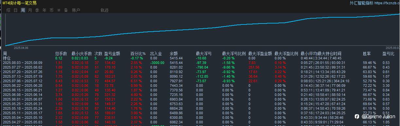The height and width of the screenshot is (126, 400).
Task: Click the MT4统计每一笔交易 title
Action: [19, 3]
